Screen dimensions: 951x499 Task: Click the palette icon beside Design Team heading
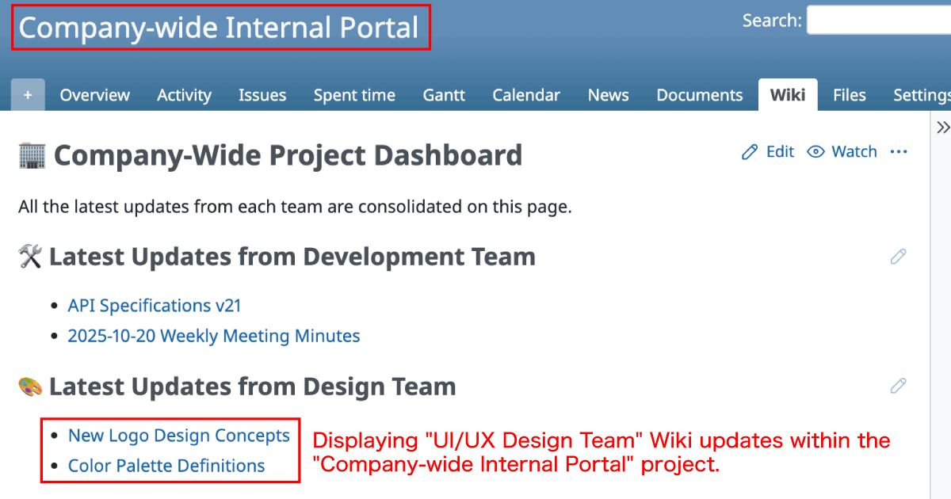[x=29, y=386]
